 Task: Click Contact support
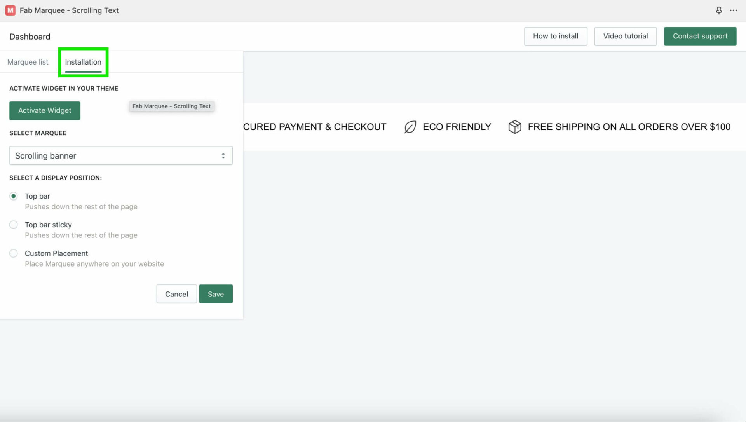700,36
